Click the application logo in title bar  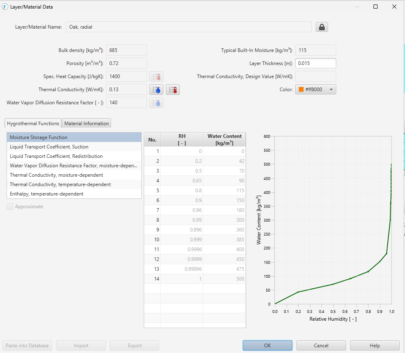coord(5,7)
